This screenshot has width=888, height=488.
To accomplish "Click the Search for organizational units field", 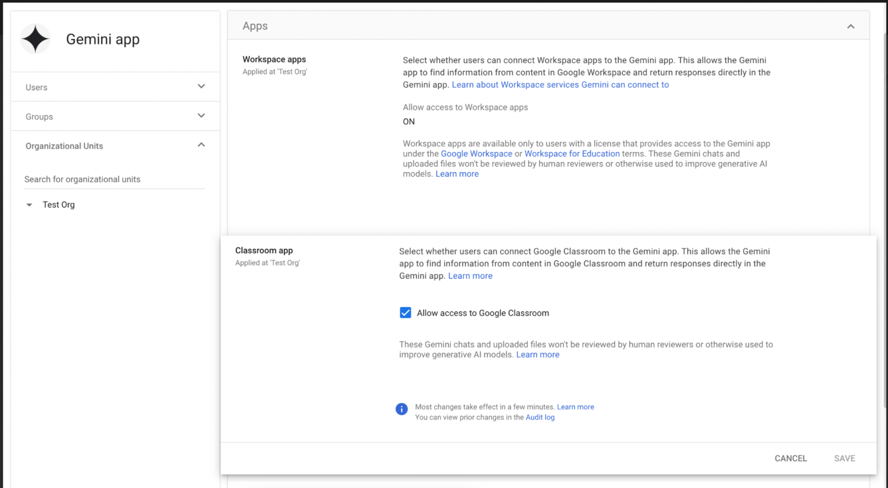I will pyautogui.click(x=115, y=179).
